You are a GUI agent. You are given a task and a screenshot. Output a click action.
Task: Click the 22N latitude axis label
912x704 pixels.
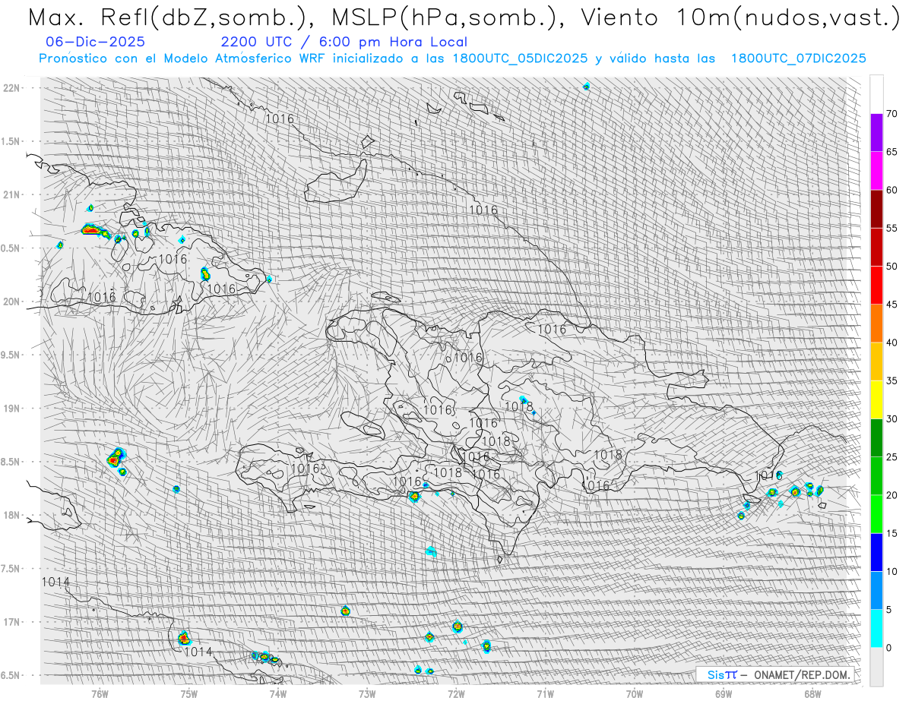pyautogui.click(x=11, y=88)
